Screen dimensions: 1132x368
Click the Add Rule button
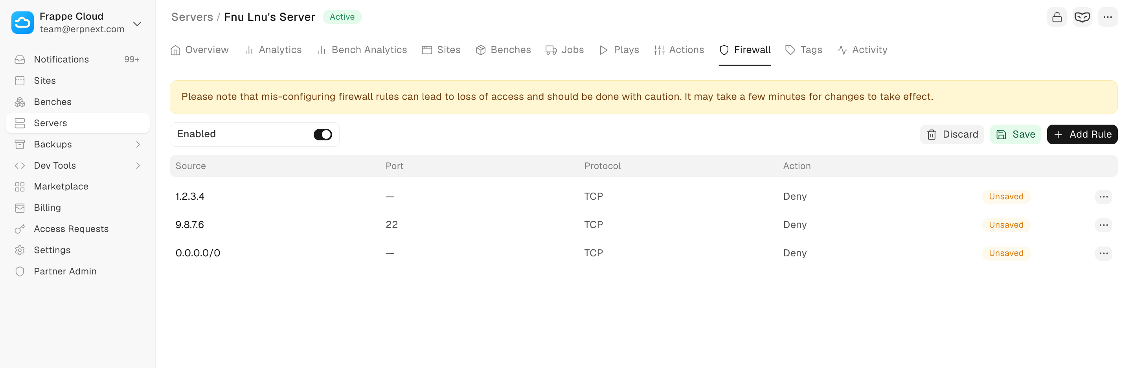[1081, 134]
